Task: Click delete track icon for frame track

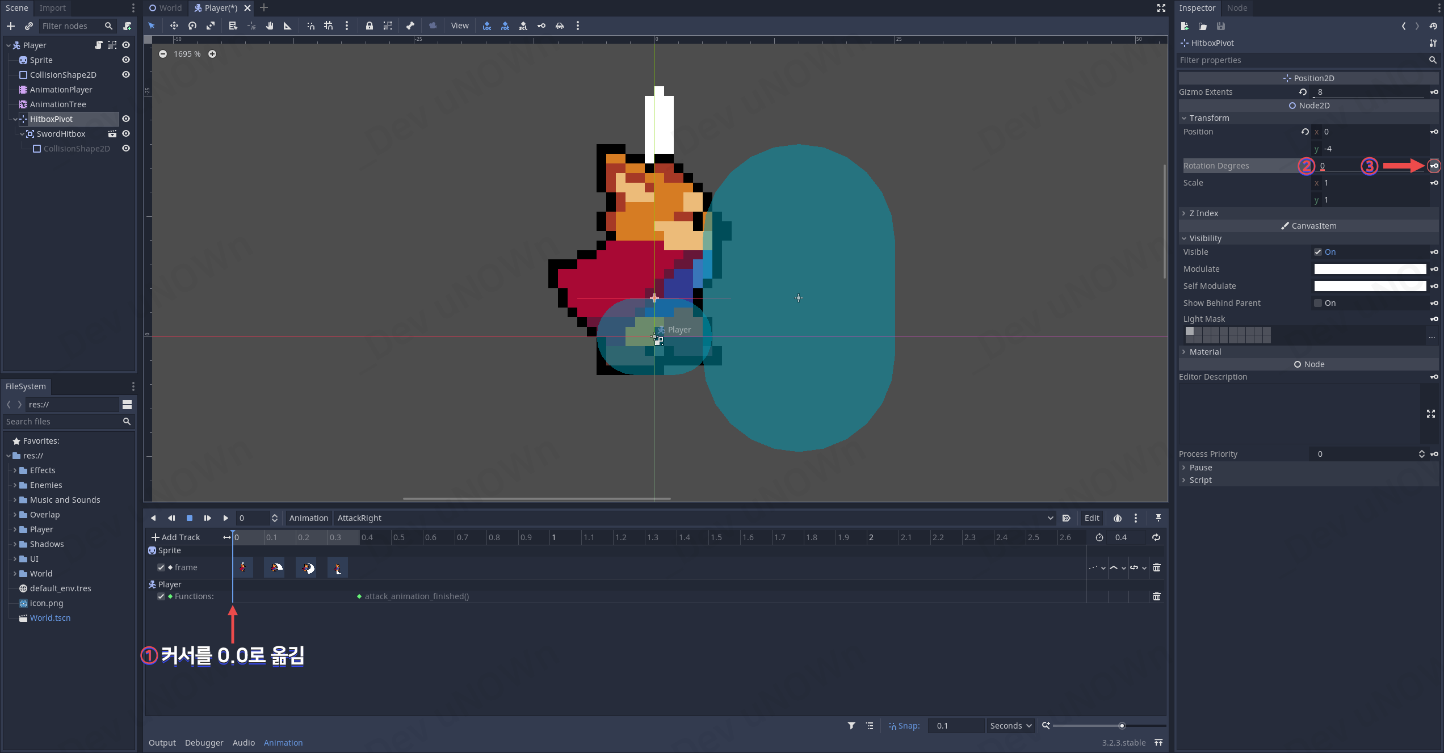Action: coord(1156,567)
